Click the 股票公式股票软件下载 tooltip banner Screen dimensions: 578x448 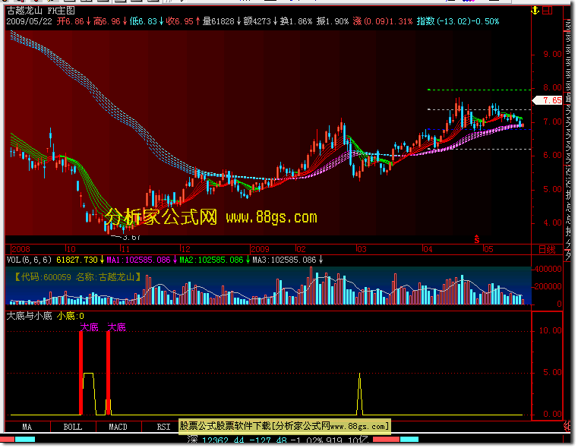click(284, 427)
